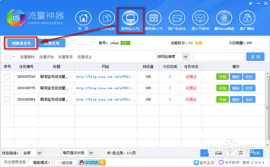
Task: Click the search text input field
Action: click(219, 57)
